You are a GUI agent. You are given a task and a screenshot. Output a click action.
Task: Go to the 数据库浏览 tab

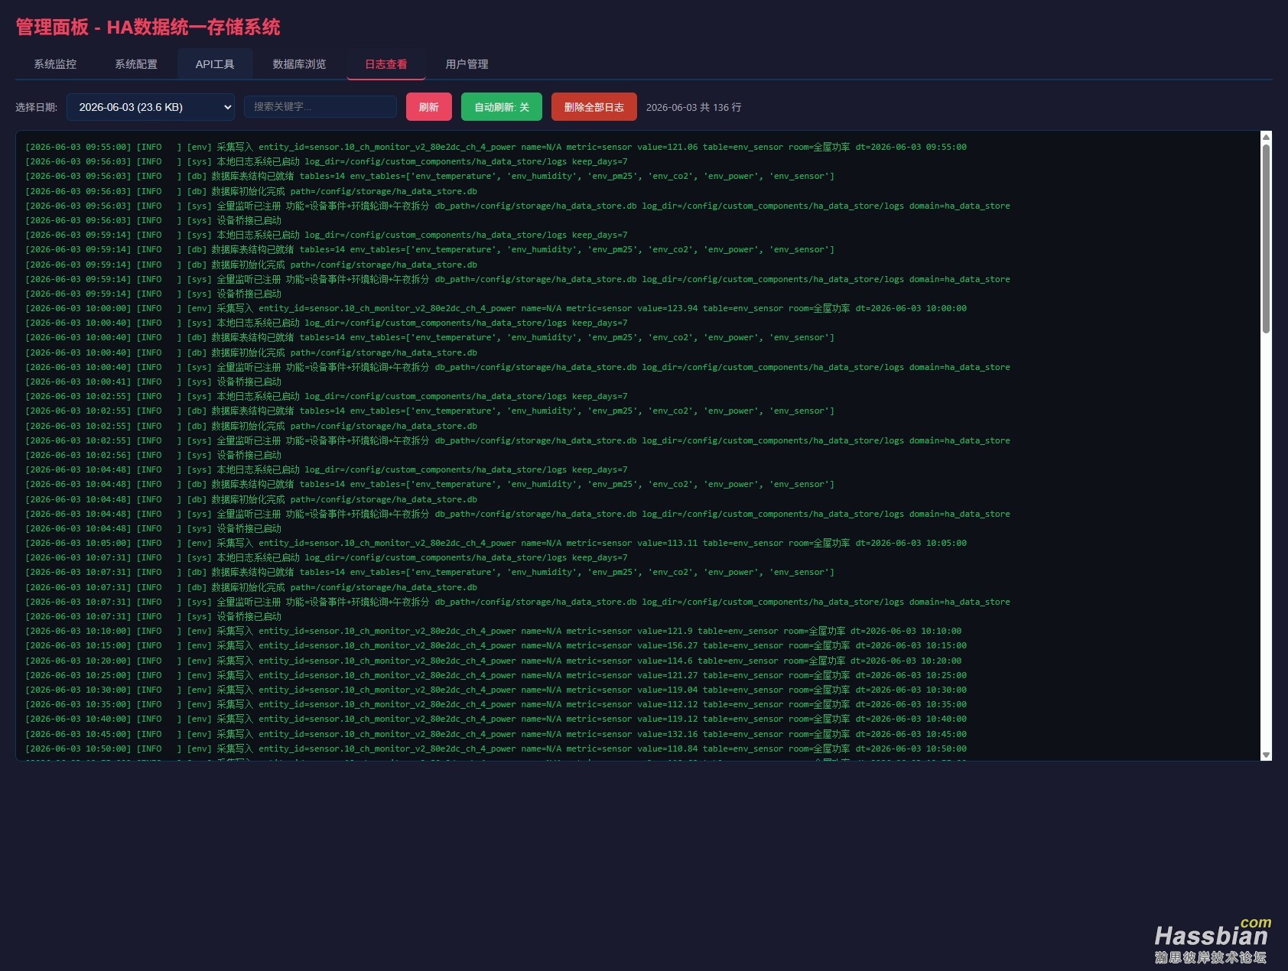point(299,64)
